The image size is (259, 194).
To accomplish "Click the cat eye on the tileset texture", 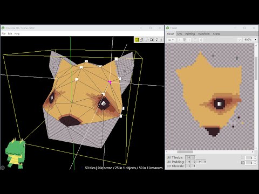I will pos(220,104).
